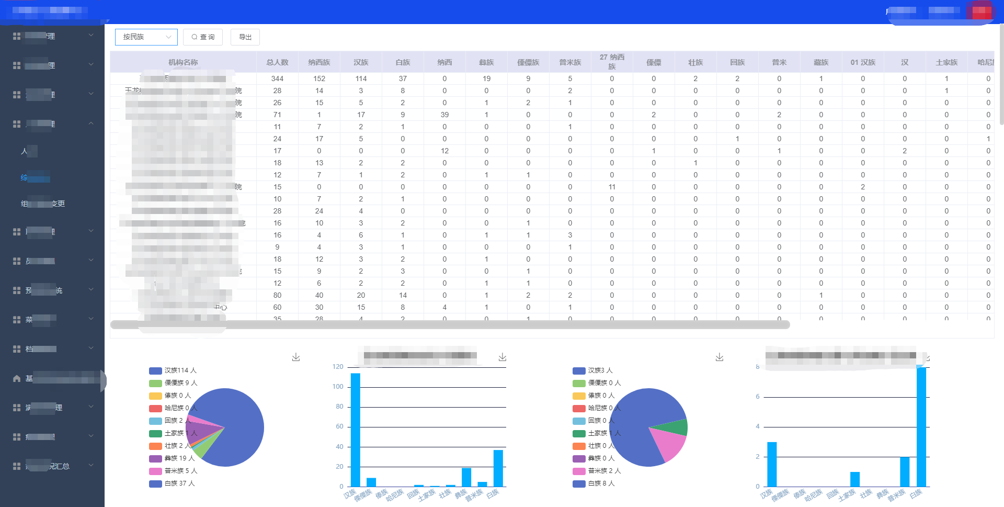Click the 纳西 cell showing 39

point(444,115)
